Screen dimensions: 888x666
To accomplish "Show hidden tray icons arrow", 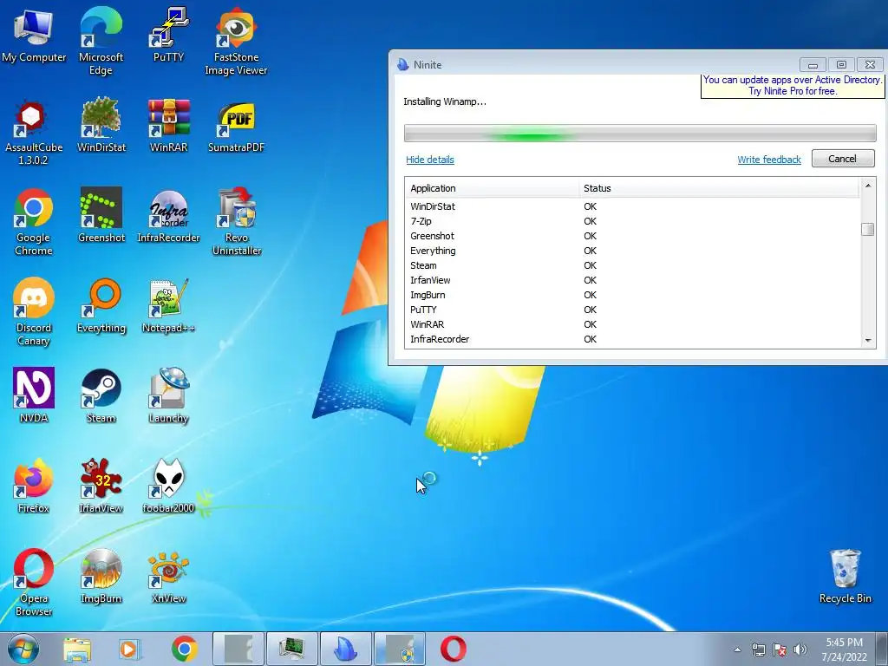I will pos(737,650).
